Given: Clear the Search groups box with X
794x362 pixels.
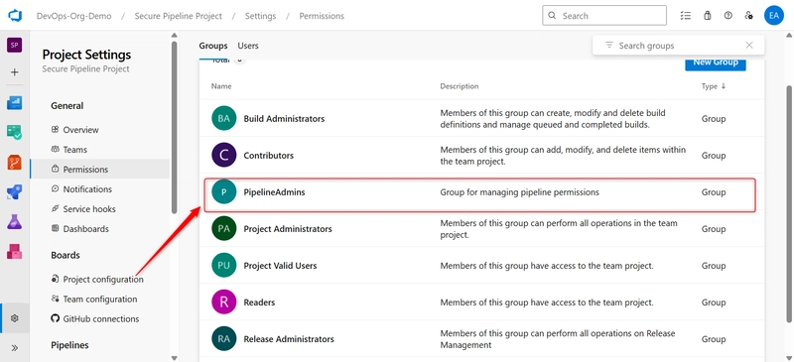Looking at the screenshot, I should (x=749, y=45).
